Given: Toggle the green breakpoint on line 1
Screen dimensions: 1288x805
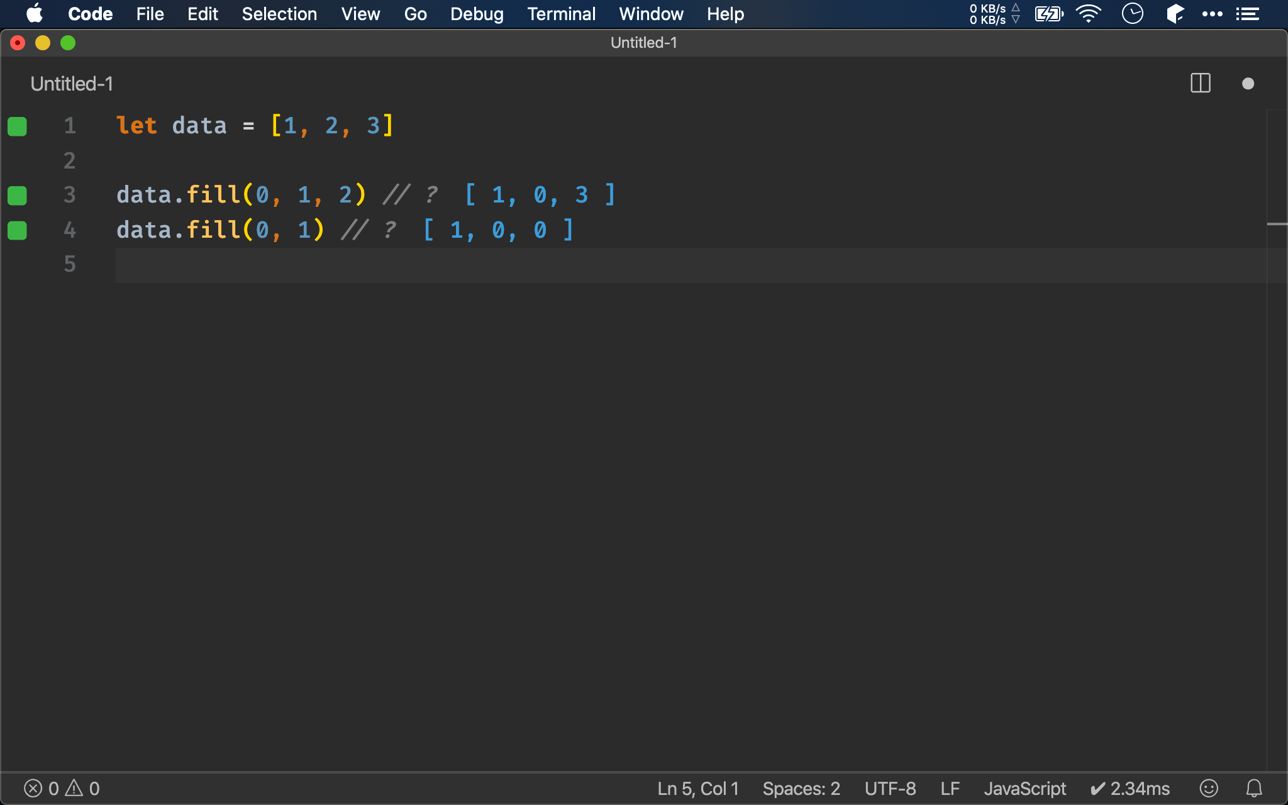Looking at the screenshot, I should (x=18, y=126).
